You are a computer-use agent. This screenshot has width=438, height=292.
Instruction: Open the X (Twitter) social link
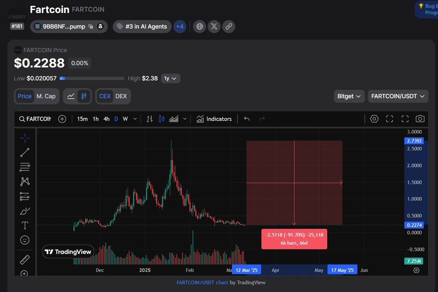214,27
